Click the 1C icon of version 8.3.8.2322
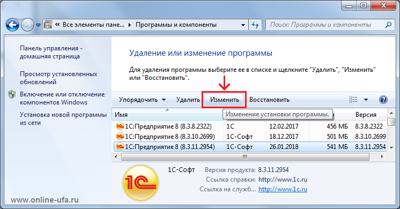This screenshot has width=400, height=209. 120,126
